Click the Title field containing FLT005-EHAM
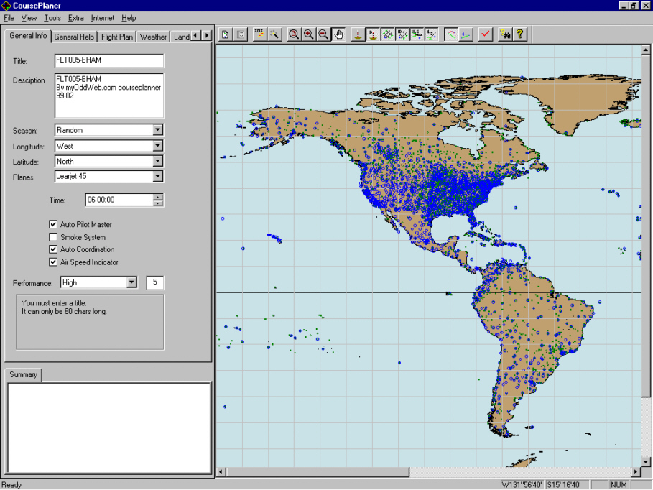 (109, 60)
